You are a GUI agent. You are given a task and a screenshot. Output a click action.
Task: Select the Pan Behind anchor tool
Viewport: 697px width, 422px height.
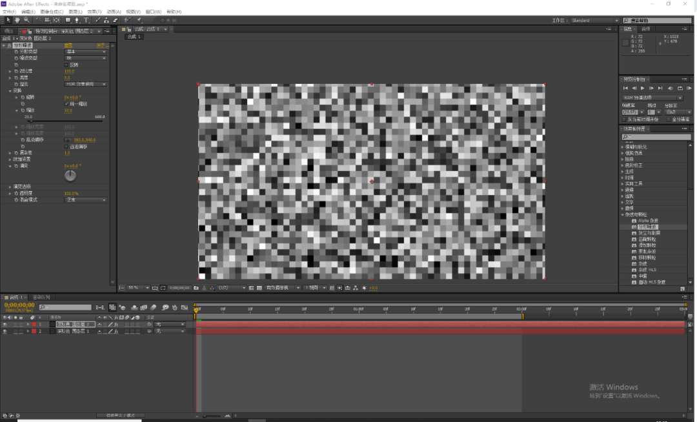click(56, 20)
